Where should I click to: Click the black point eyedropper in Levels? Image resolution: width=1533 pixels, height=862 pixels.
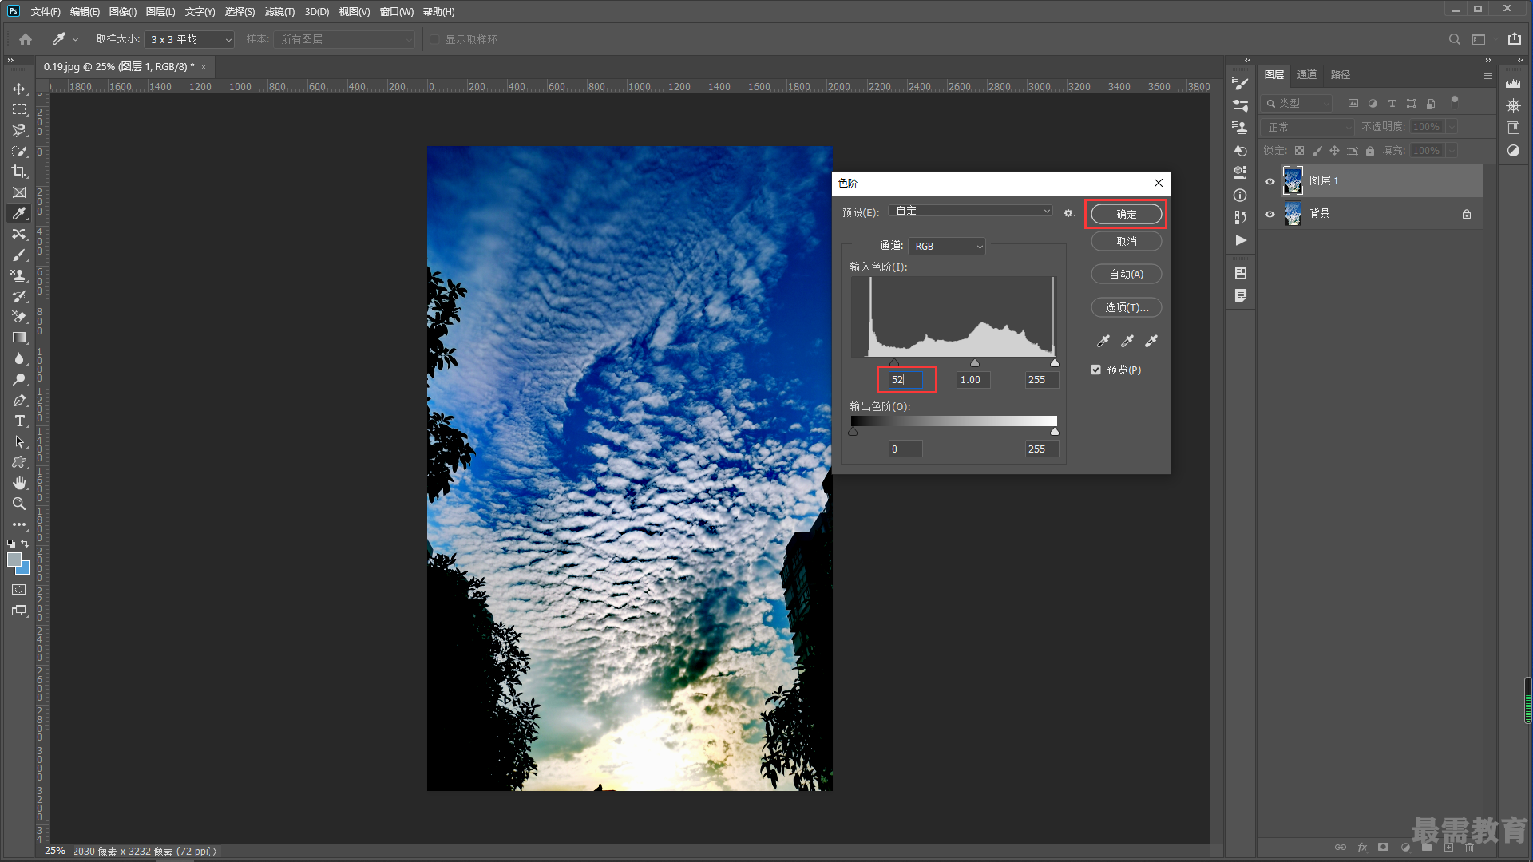point(1103,341)
